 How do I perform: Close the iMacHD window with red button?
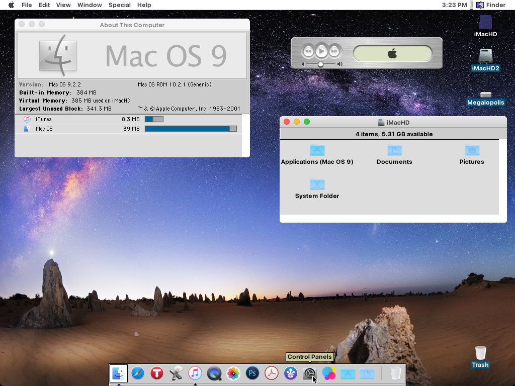[287, 122]
